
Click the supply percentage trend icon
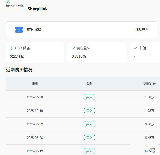pyautogui.click(x=74, y=48)
